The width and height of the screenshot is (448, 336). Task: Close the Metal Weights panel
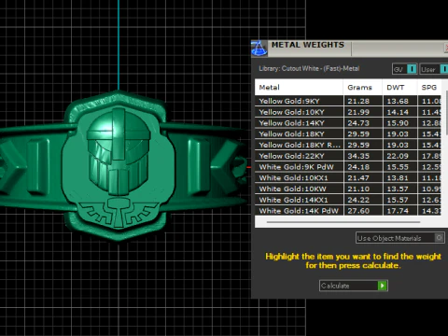tap(446, 48)
